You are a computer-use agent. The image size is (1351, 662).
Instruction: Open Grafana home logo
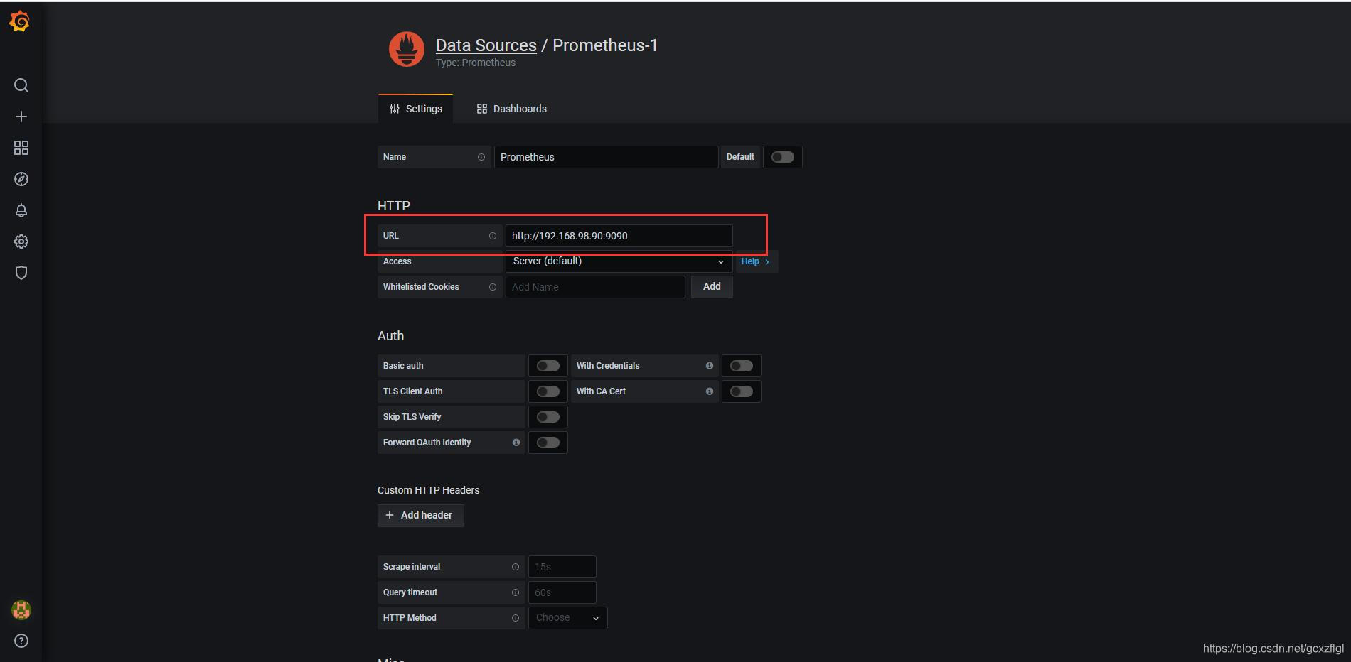point(20,21)
